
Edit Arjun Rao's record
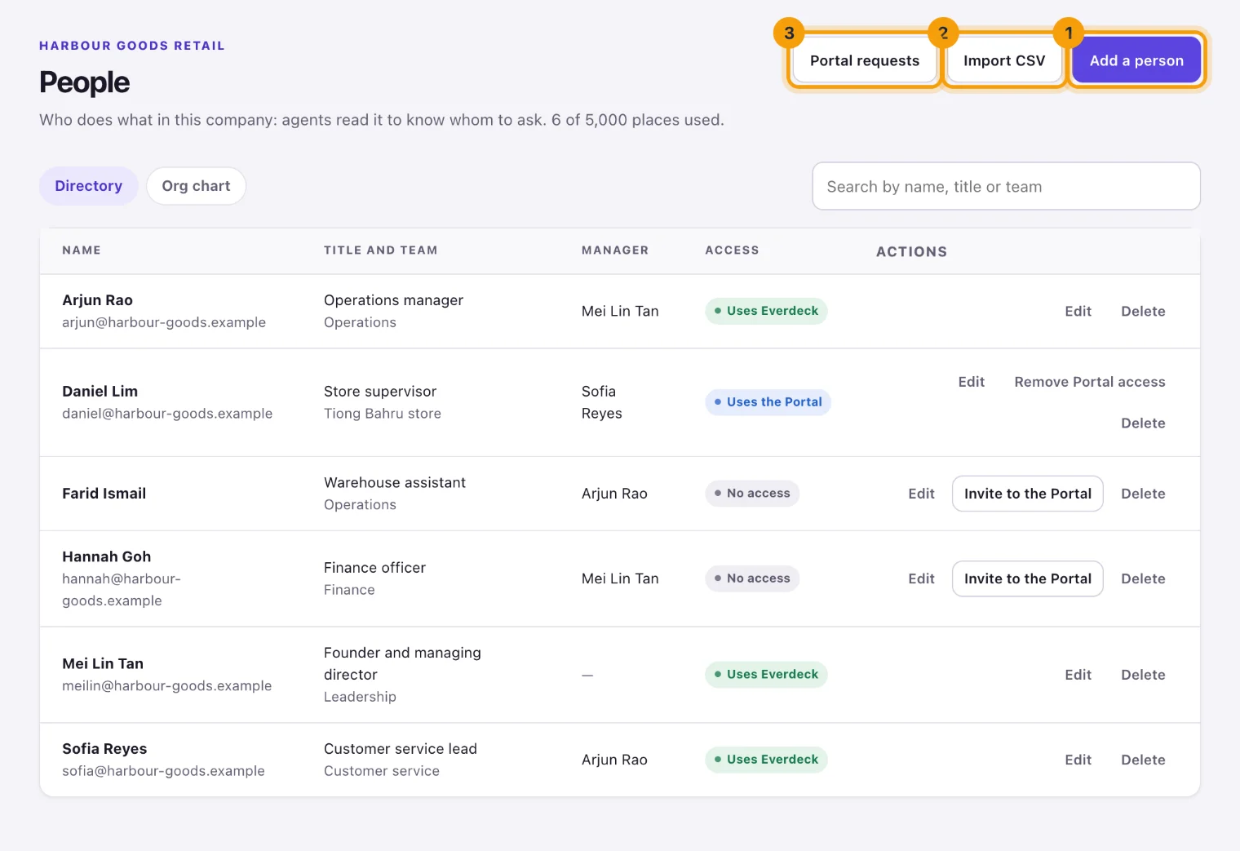[1078, 311]
